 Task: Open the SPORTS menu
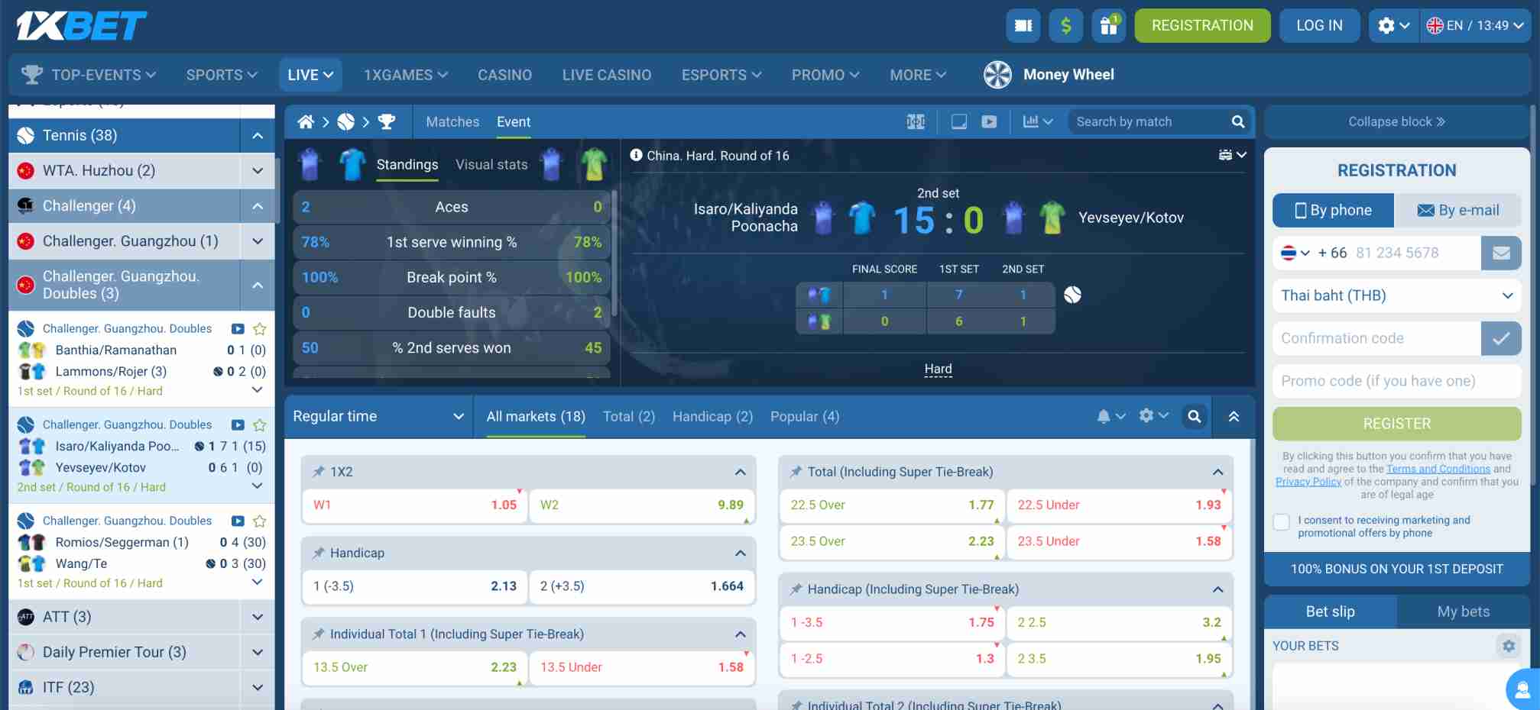[222, 75]
